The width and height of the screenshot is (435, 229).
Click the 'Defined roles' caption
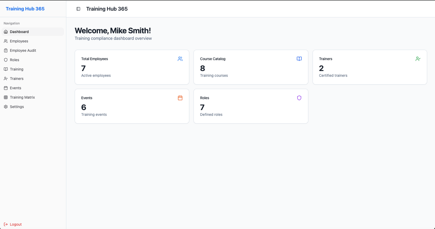coord(211,115)
